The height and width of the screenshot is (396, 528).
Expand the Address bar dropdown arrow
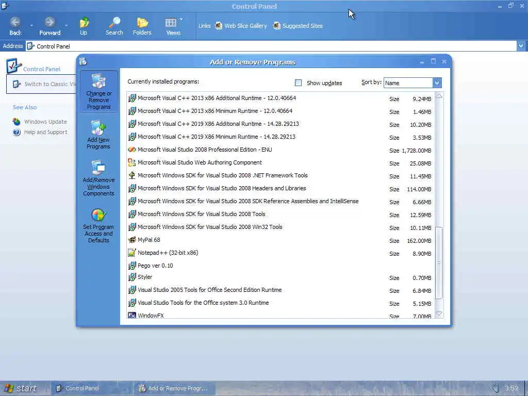pyautogui.click(x=521, y=46)
